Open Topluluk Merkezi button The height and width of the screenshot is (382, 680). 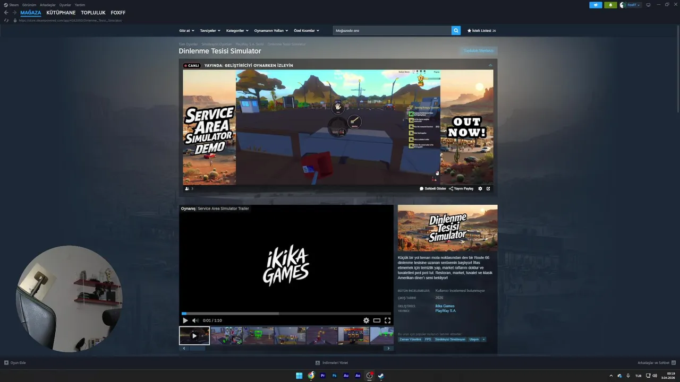tap(479, 51)
